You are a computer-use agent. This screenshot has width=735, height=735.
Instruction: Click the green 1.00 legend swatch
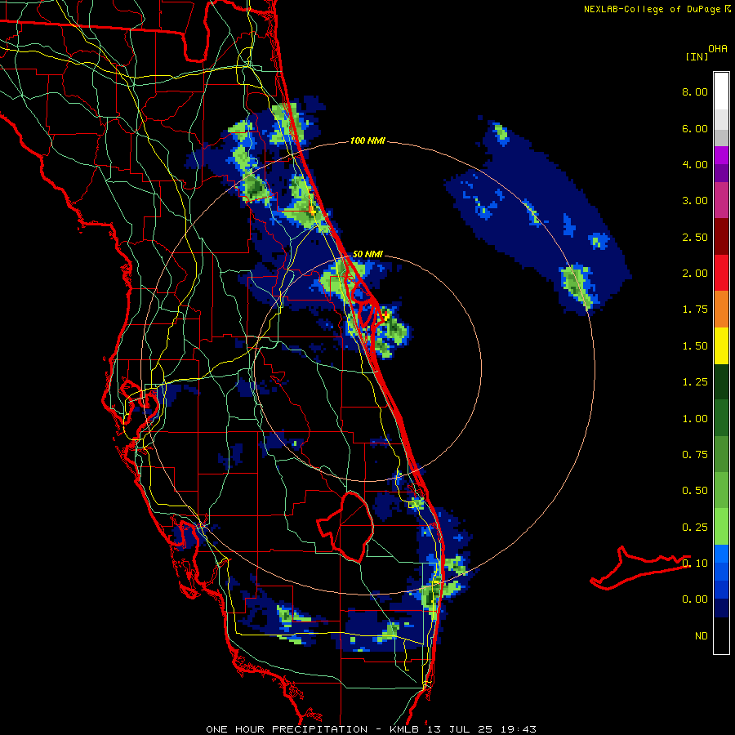click(721, 418)
